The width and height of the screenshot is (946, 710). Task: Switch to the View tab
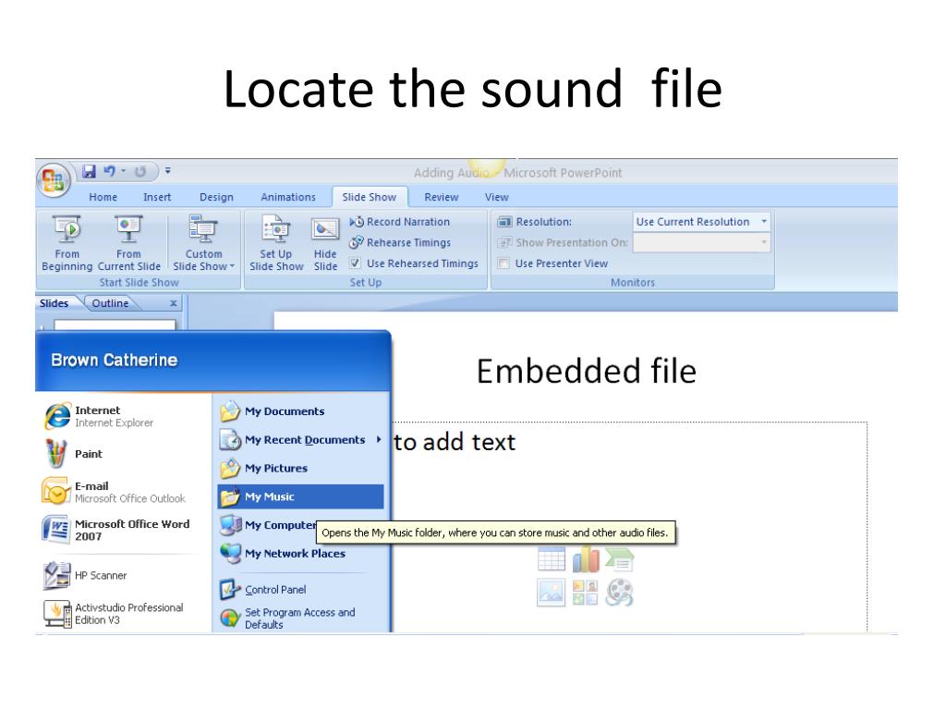coord(496,198)
